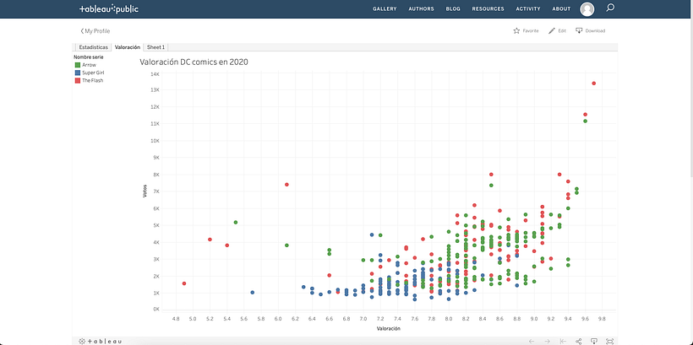Click the redo arrow in bottom toolbar

point(547,341)
